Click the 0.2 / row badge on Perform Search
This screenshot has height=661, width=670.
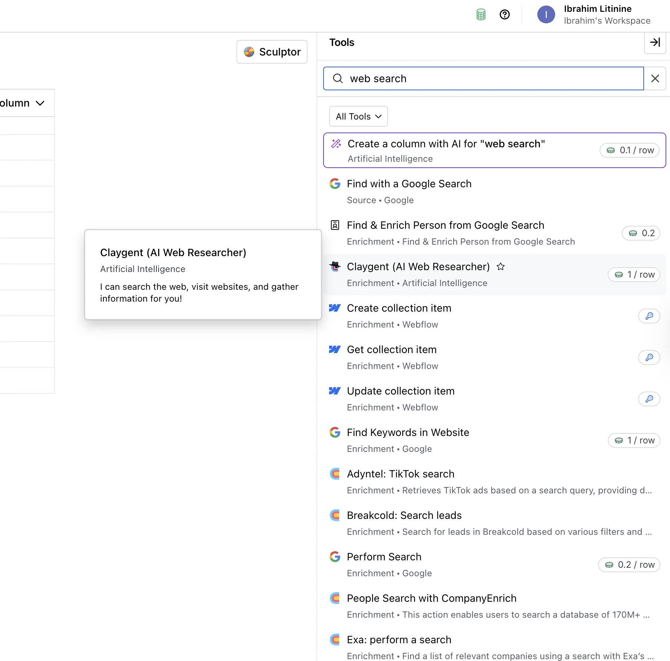pos(629,565)
